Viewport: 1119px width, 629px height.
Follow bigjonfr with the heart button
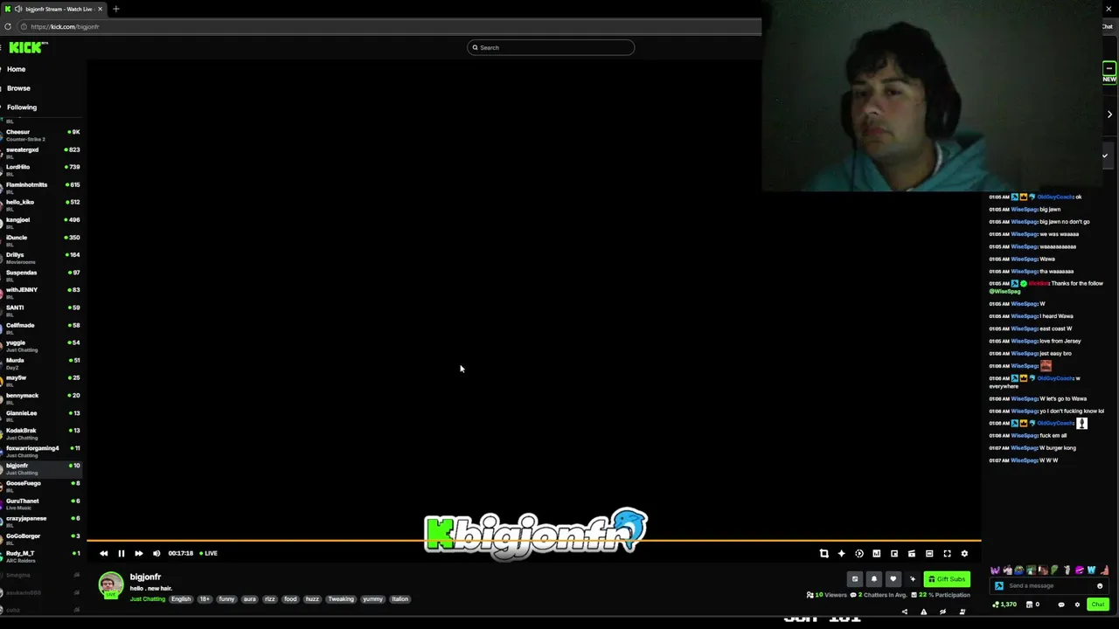[x=893, y=578]
